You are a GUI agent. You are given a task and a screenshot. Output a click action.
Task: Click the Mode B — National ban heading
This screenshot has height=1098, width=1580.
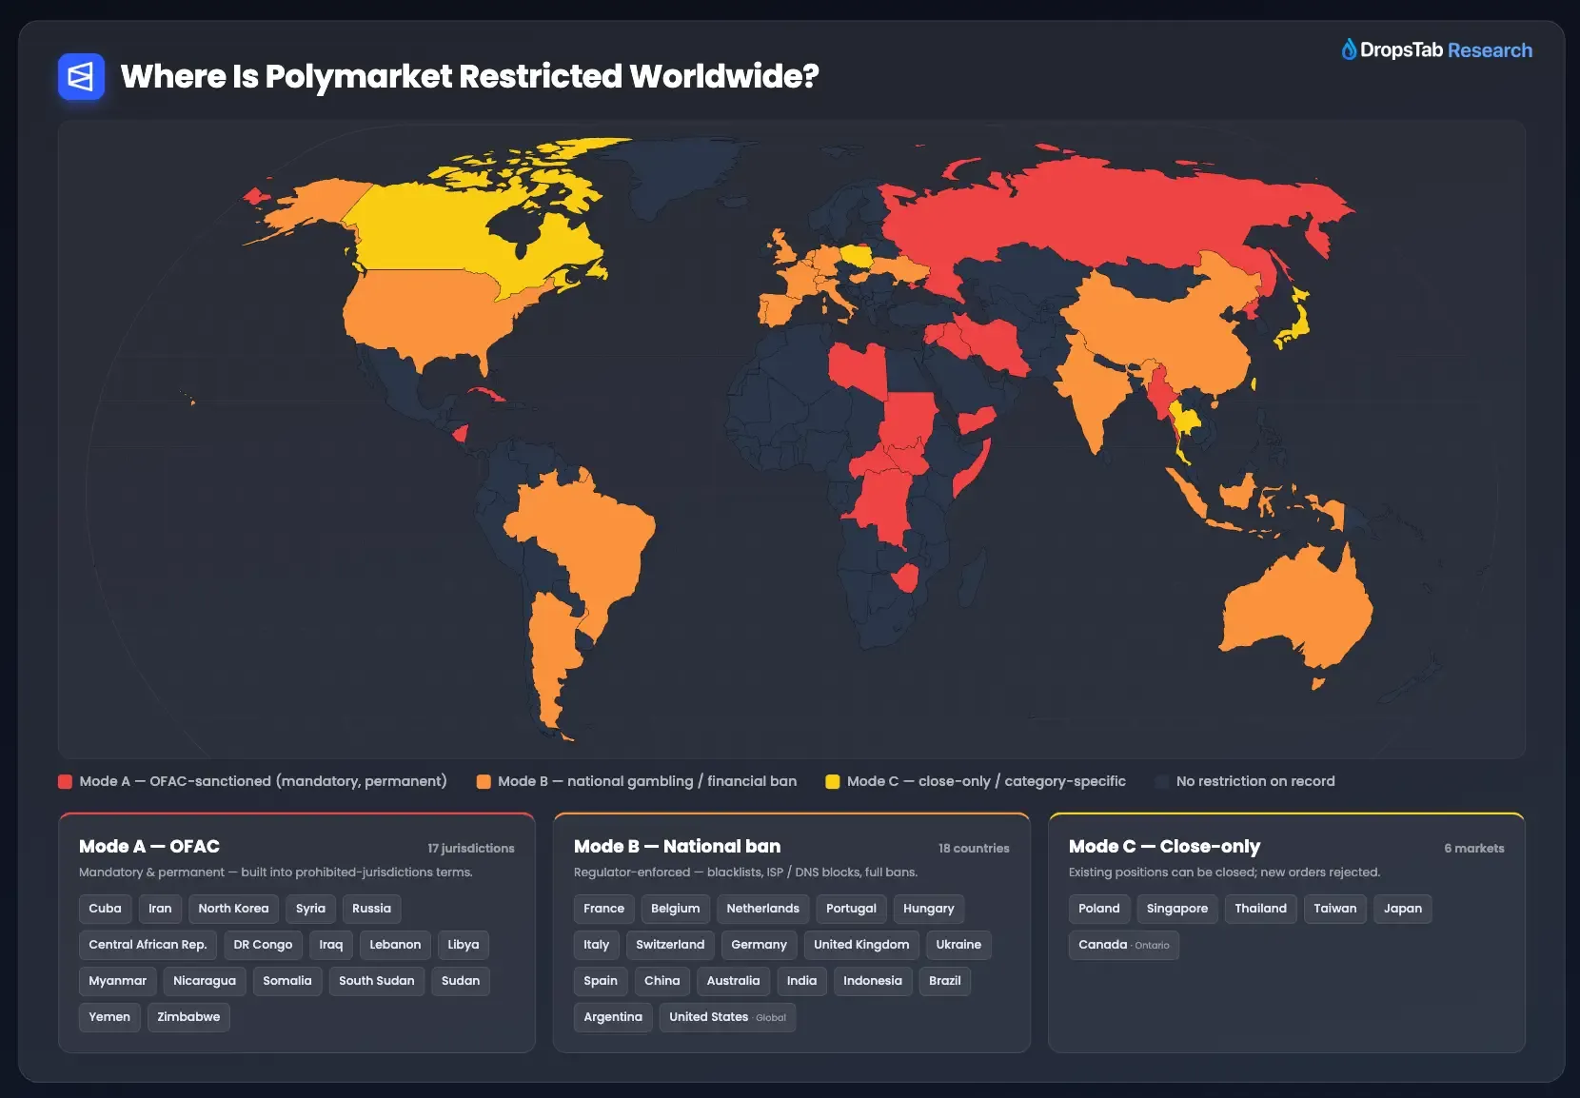(x=677, y=847)
